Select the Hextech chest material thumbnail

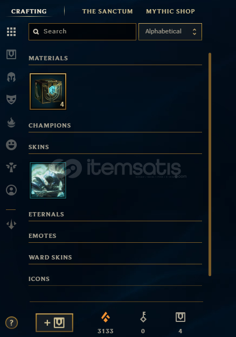(x=48, y=92)
